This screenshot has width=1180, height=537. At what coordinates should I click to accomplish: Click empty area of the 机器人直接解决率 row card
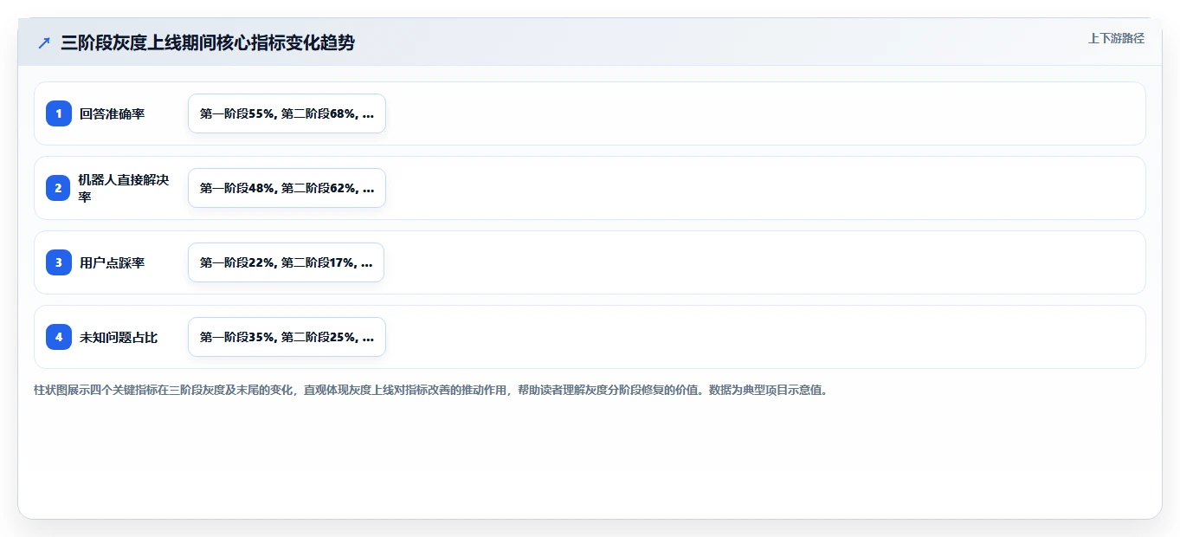click(762, 188)
